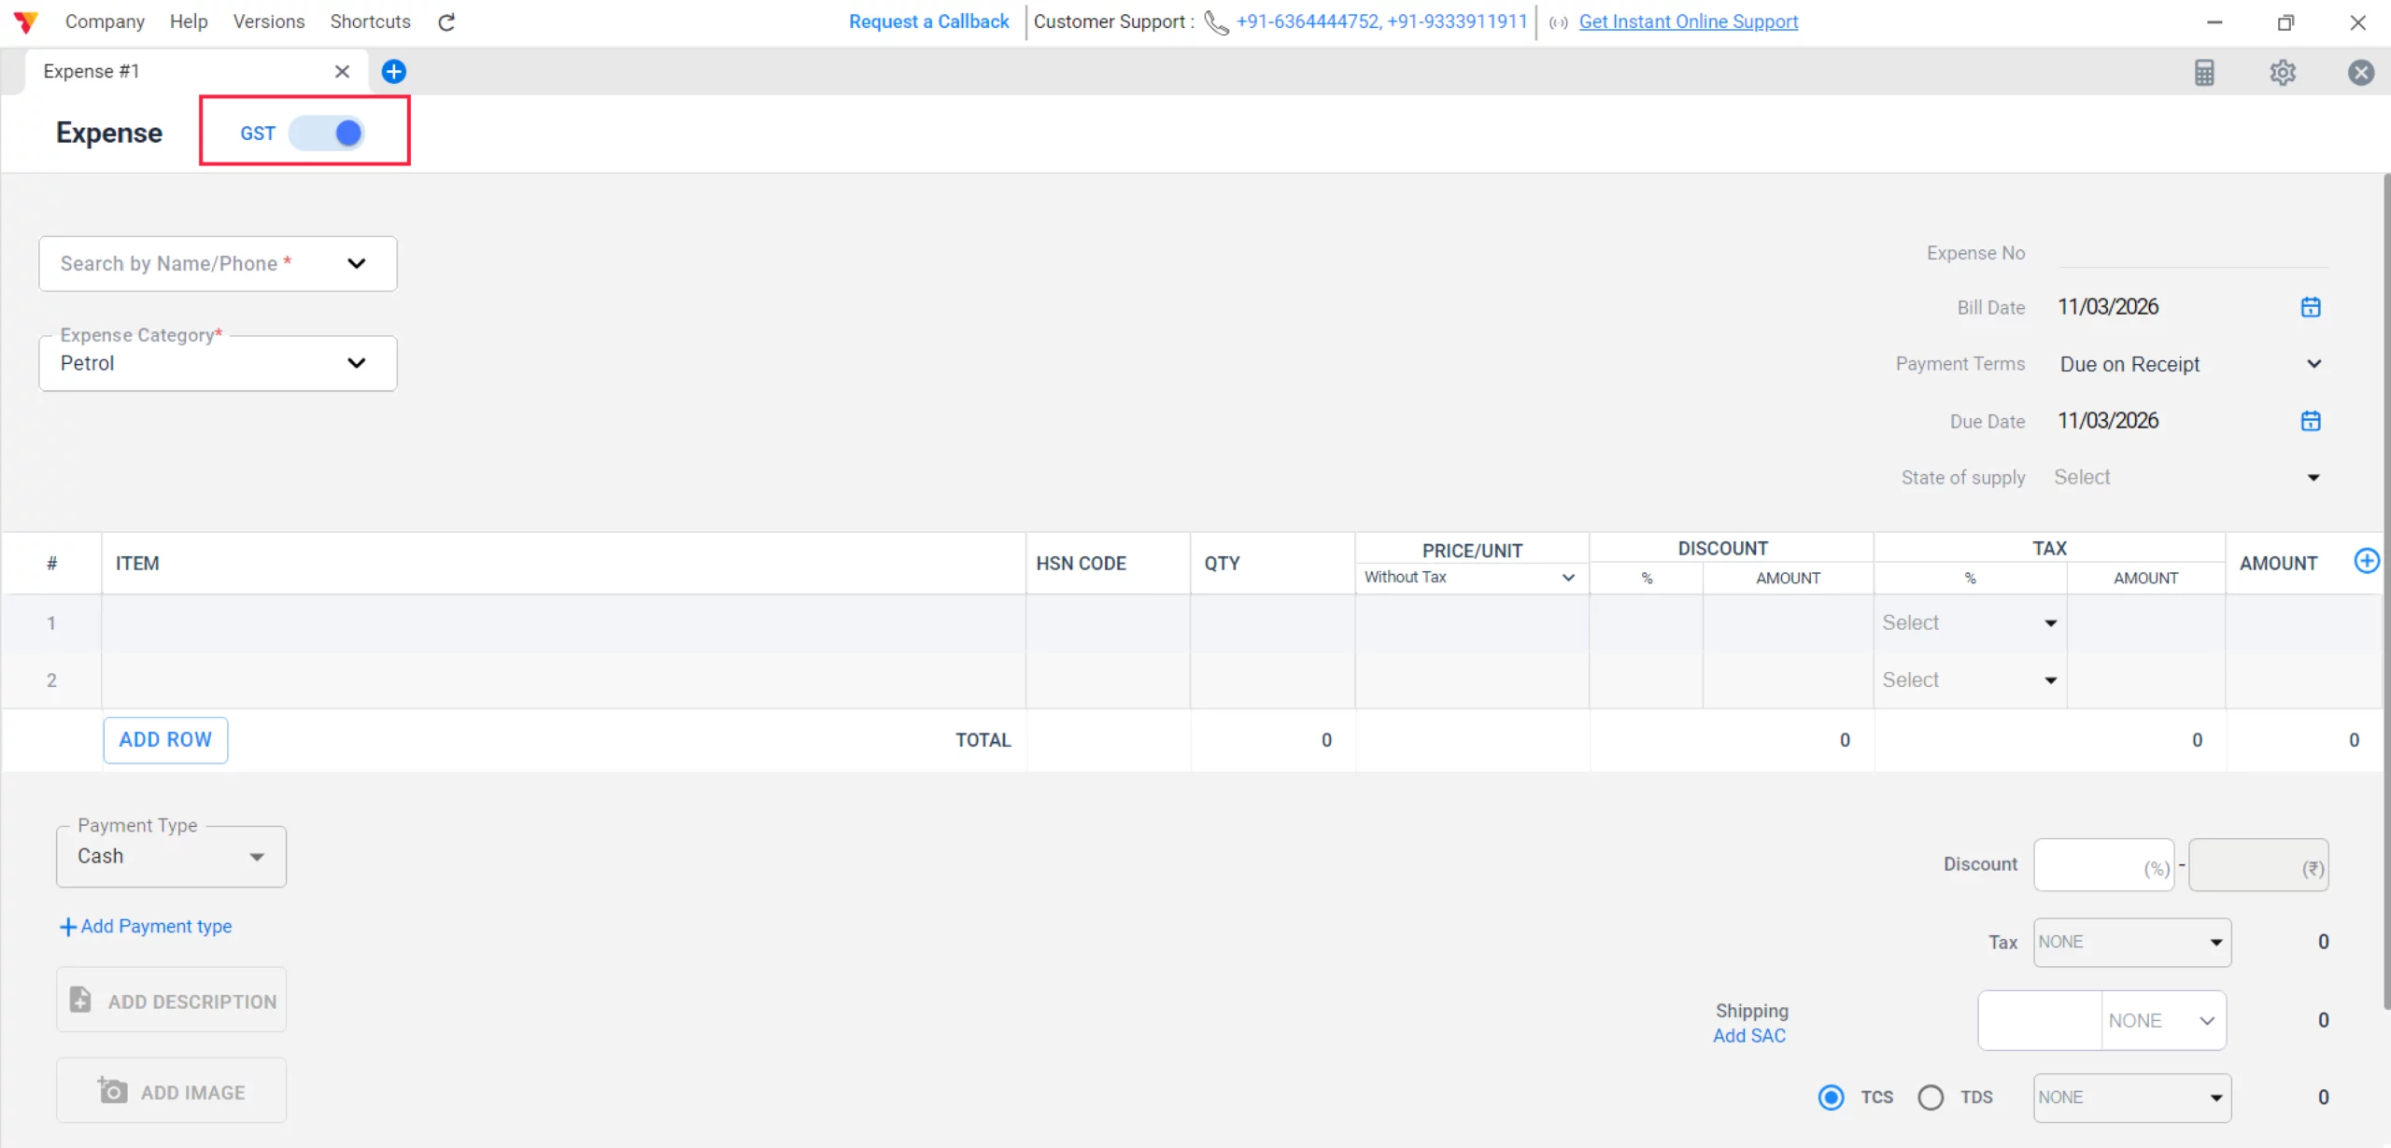Click the refresh icon in menu bar
2391x1148 pixels.
pyautogui.click(x=446, y=22)
